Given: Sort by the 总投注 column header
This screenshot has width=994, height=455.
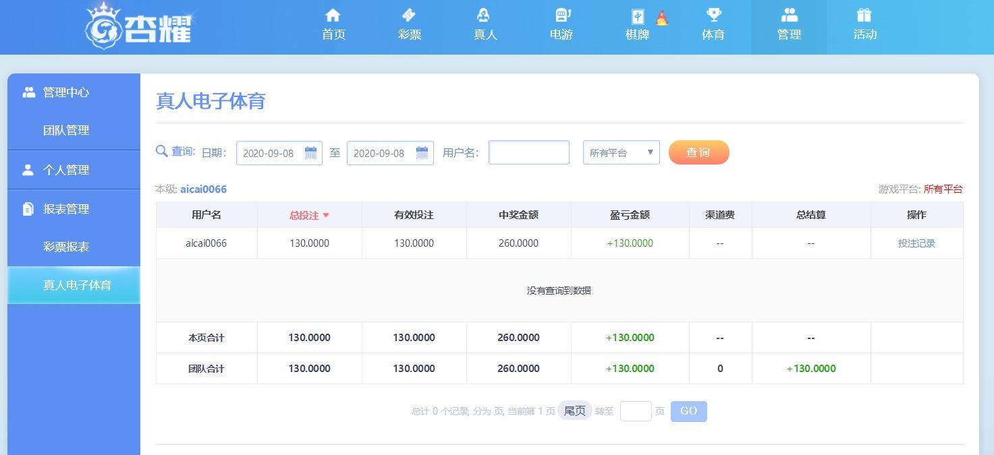Looking at the screenshot, I should [310, 215].
